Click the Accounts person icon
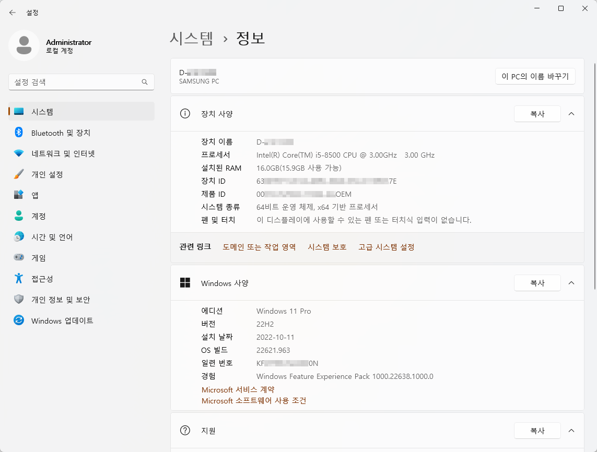Image resolution: width=597 pixels, height=452 pixels. point(19,216)
